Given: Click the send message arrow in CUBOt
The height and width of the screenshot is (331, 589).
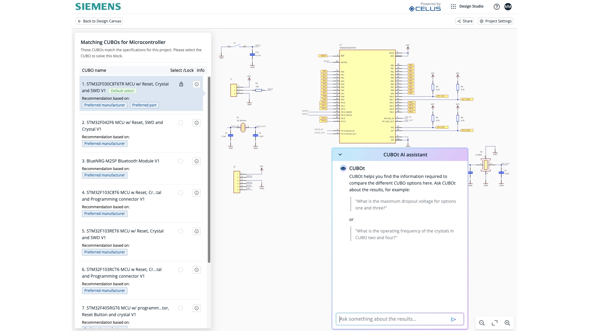Looking at the screenshot, I should coord(453,319).
